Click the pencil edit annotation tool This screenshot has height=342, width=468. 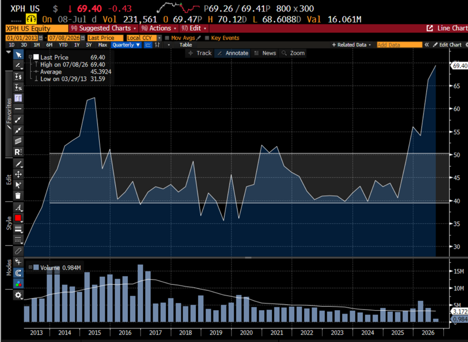(x=18, y=164)
